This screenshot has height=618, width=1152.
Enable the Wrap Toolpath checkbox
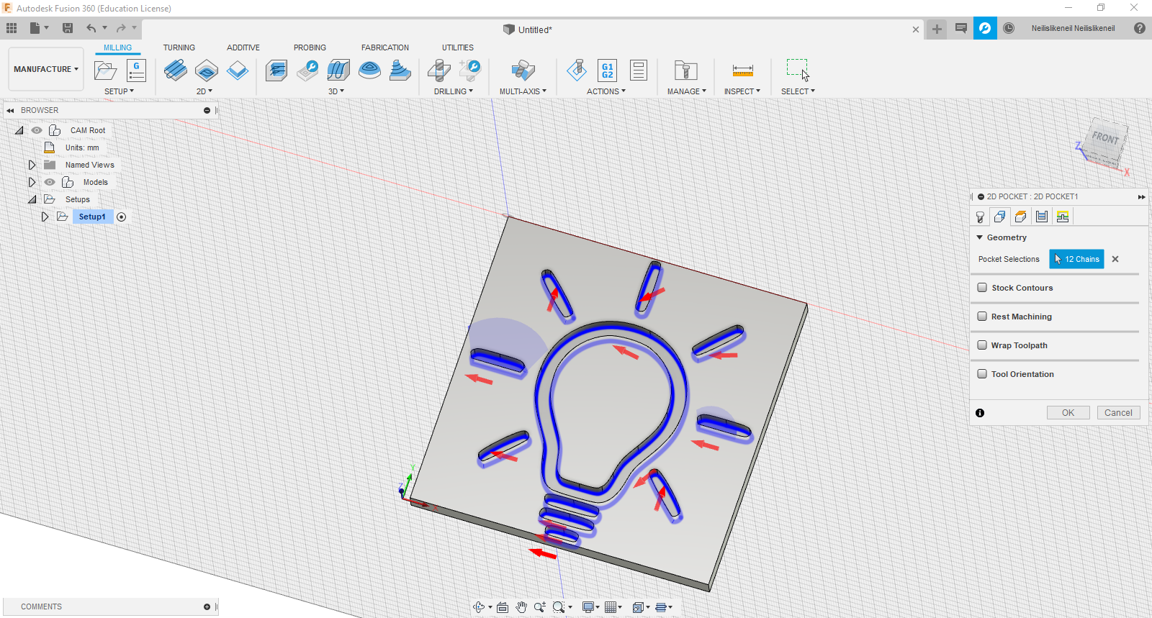pyautogui.click(x=982, y=345)
